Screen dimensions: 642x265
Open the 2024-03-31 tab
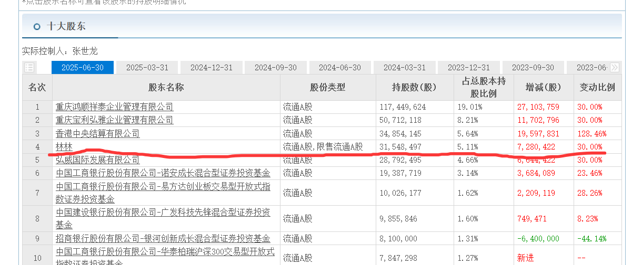coord(404,67)
